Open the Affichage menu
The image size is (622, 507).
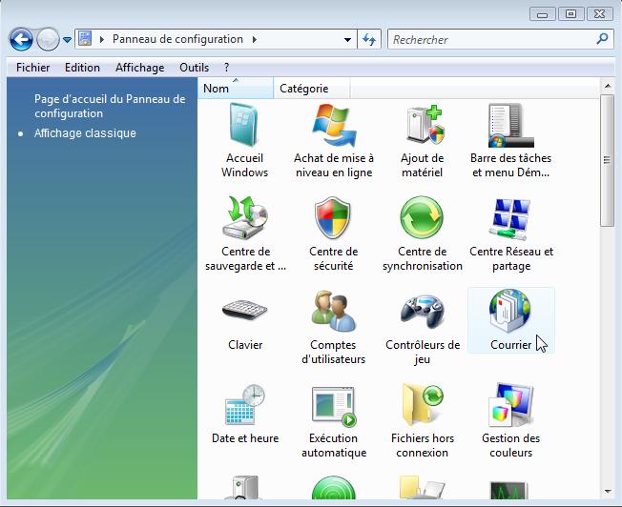pos(139,68)
